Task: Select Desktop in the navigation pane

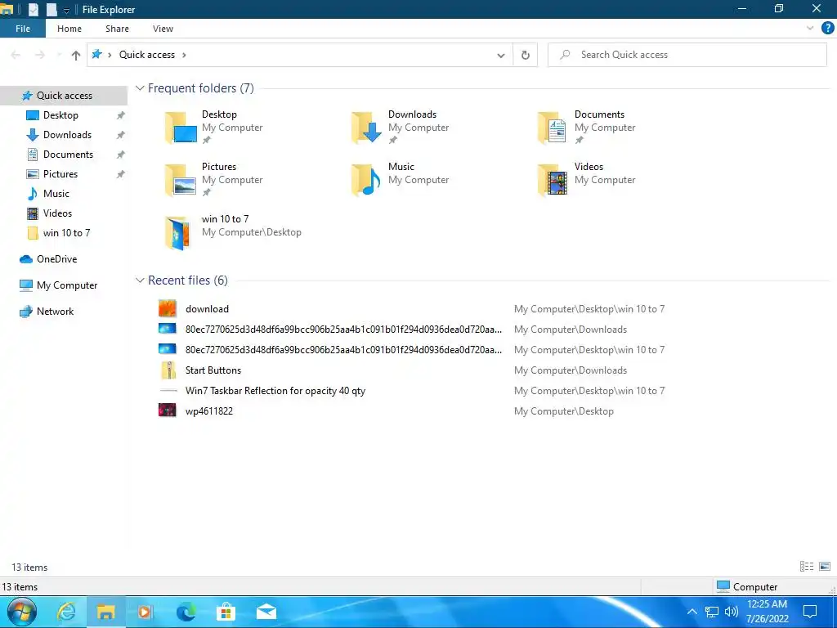Action: [x=60, y=114]
